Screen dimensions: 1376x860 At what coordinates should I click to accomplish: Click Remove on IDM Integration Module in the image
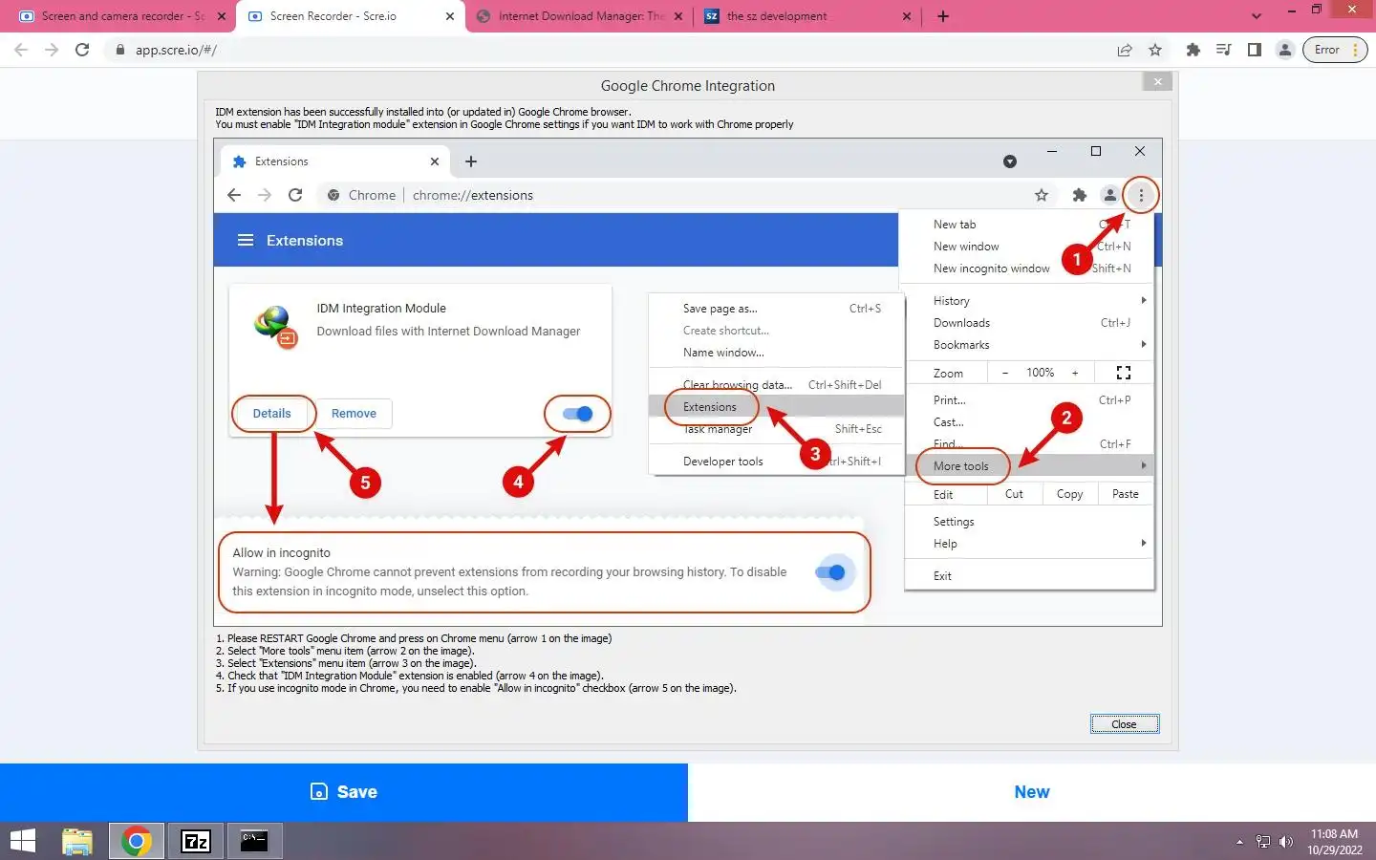click(354, 414)
